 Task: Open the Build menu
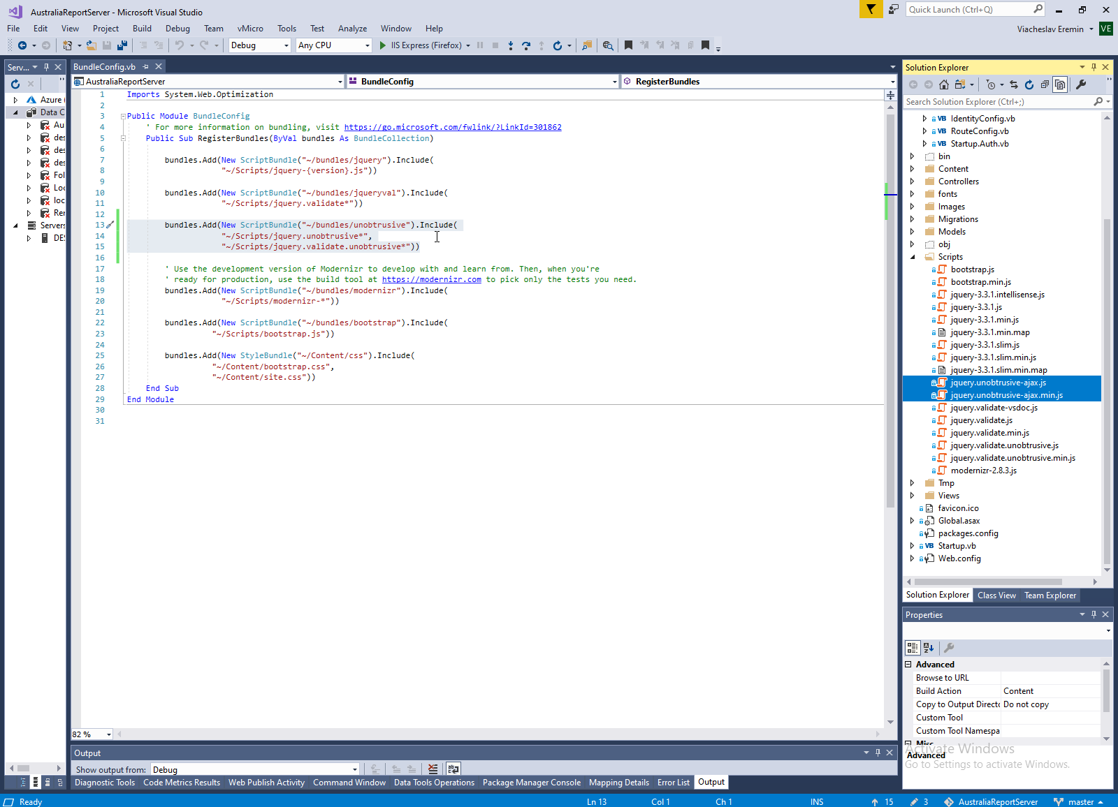pos(142,29)
